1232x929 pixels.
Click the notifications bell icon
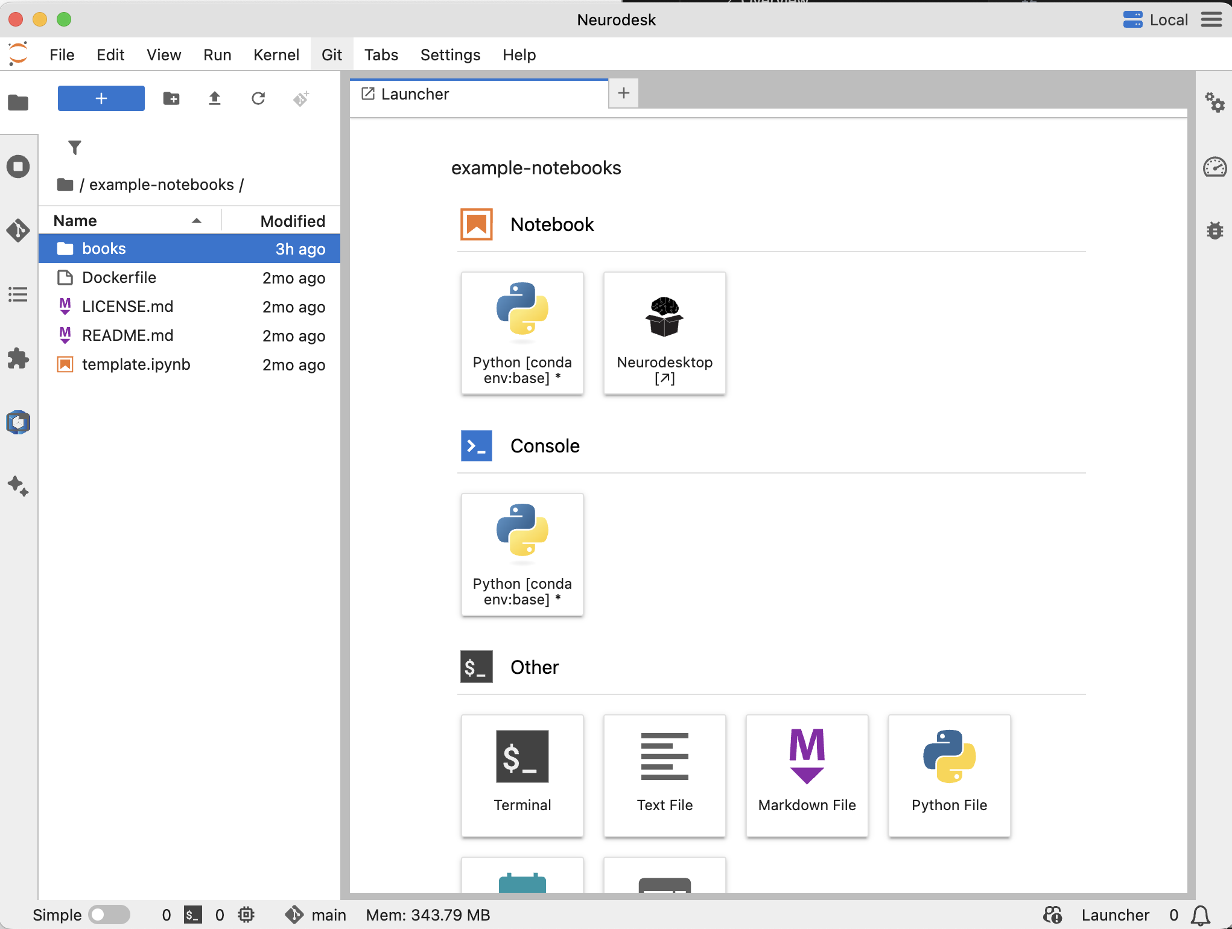pyautogui.click(x=1200, y=915)
